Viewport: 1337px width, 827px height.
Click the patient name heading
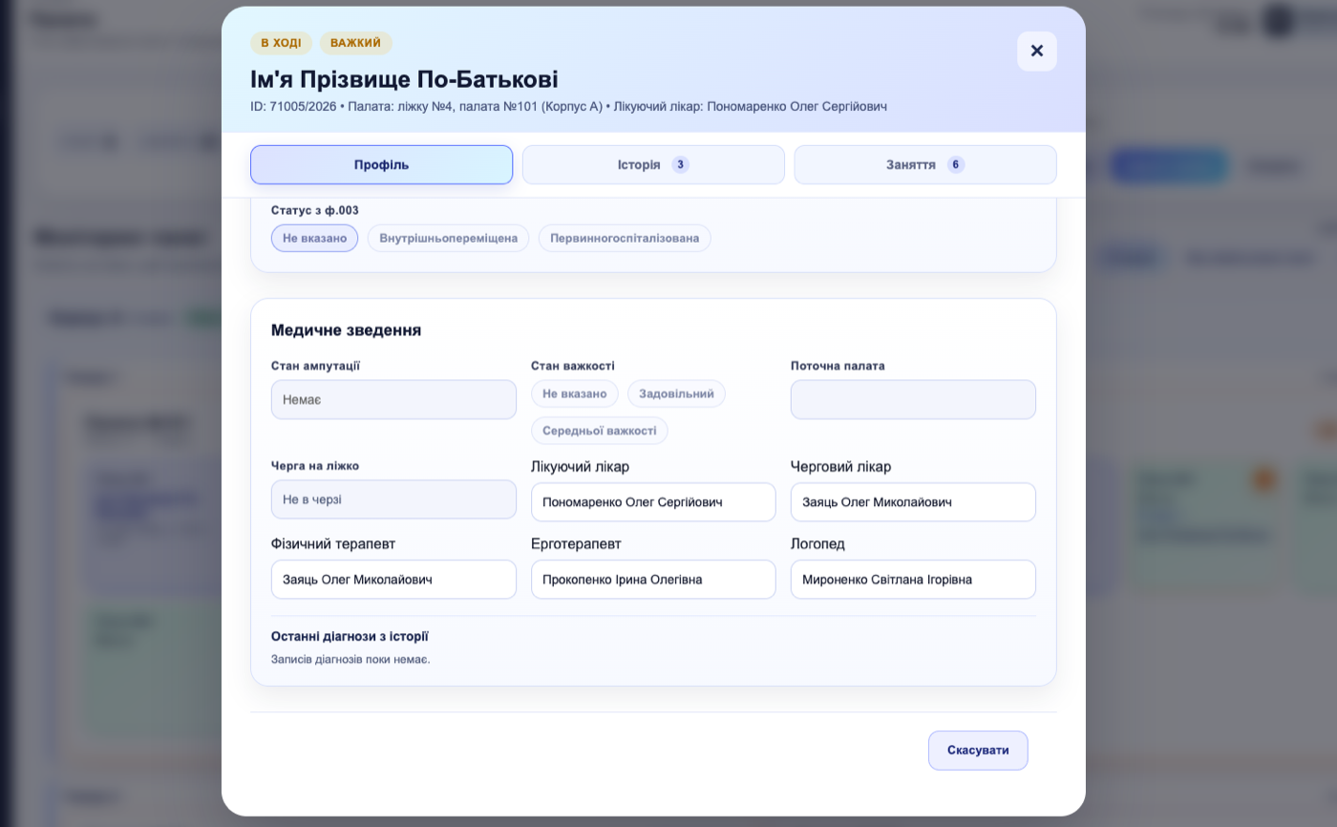tap(404, 79)
